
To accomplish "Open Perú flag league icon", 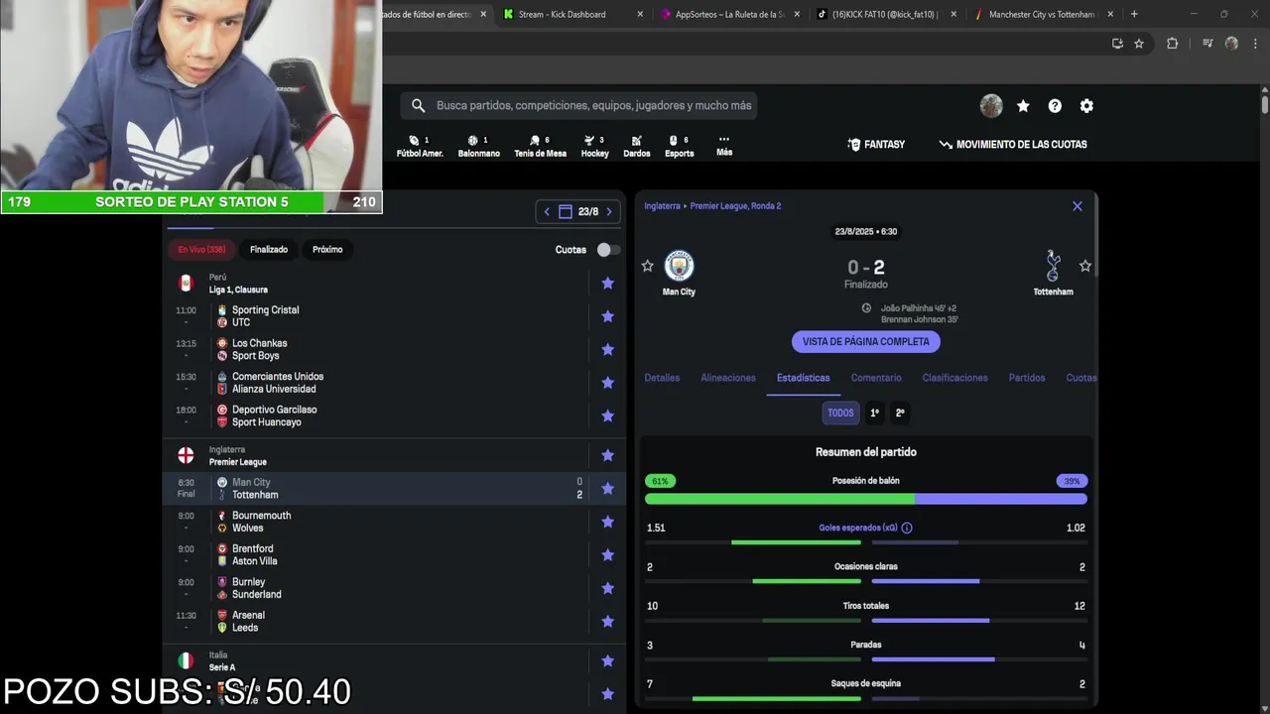I will [186, 284].
